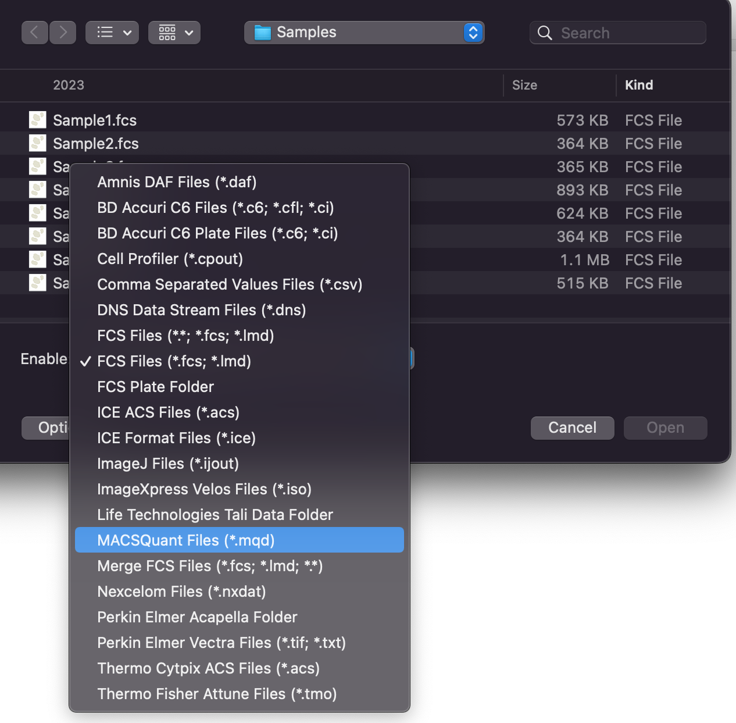Image resolution: width=736 pixels, height=723 pixels.
Task: Choose ImageXpress Velos Files (*.iso)
Action: (240, 489)
